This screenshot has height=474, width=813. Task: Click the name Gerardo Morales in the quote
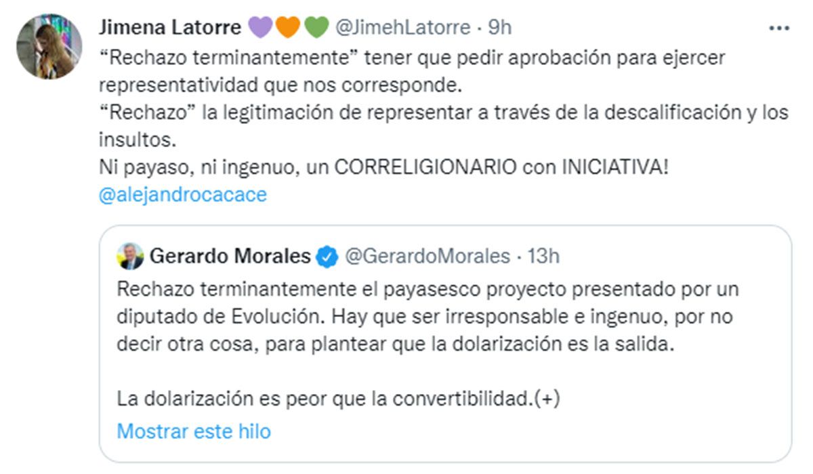[x=229, y=256]
